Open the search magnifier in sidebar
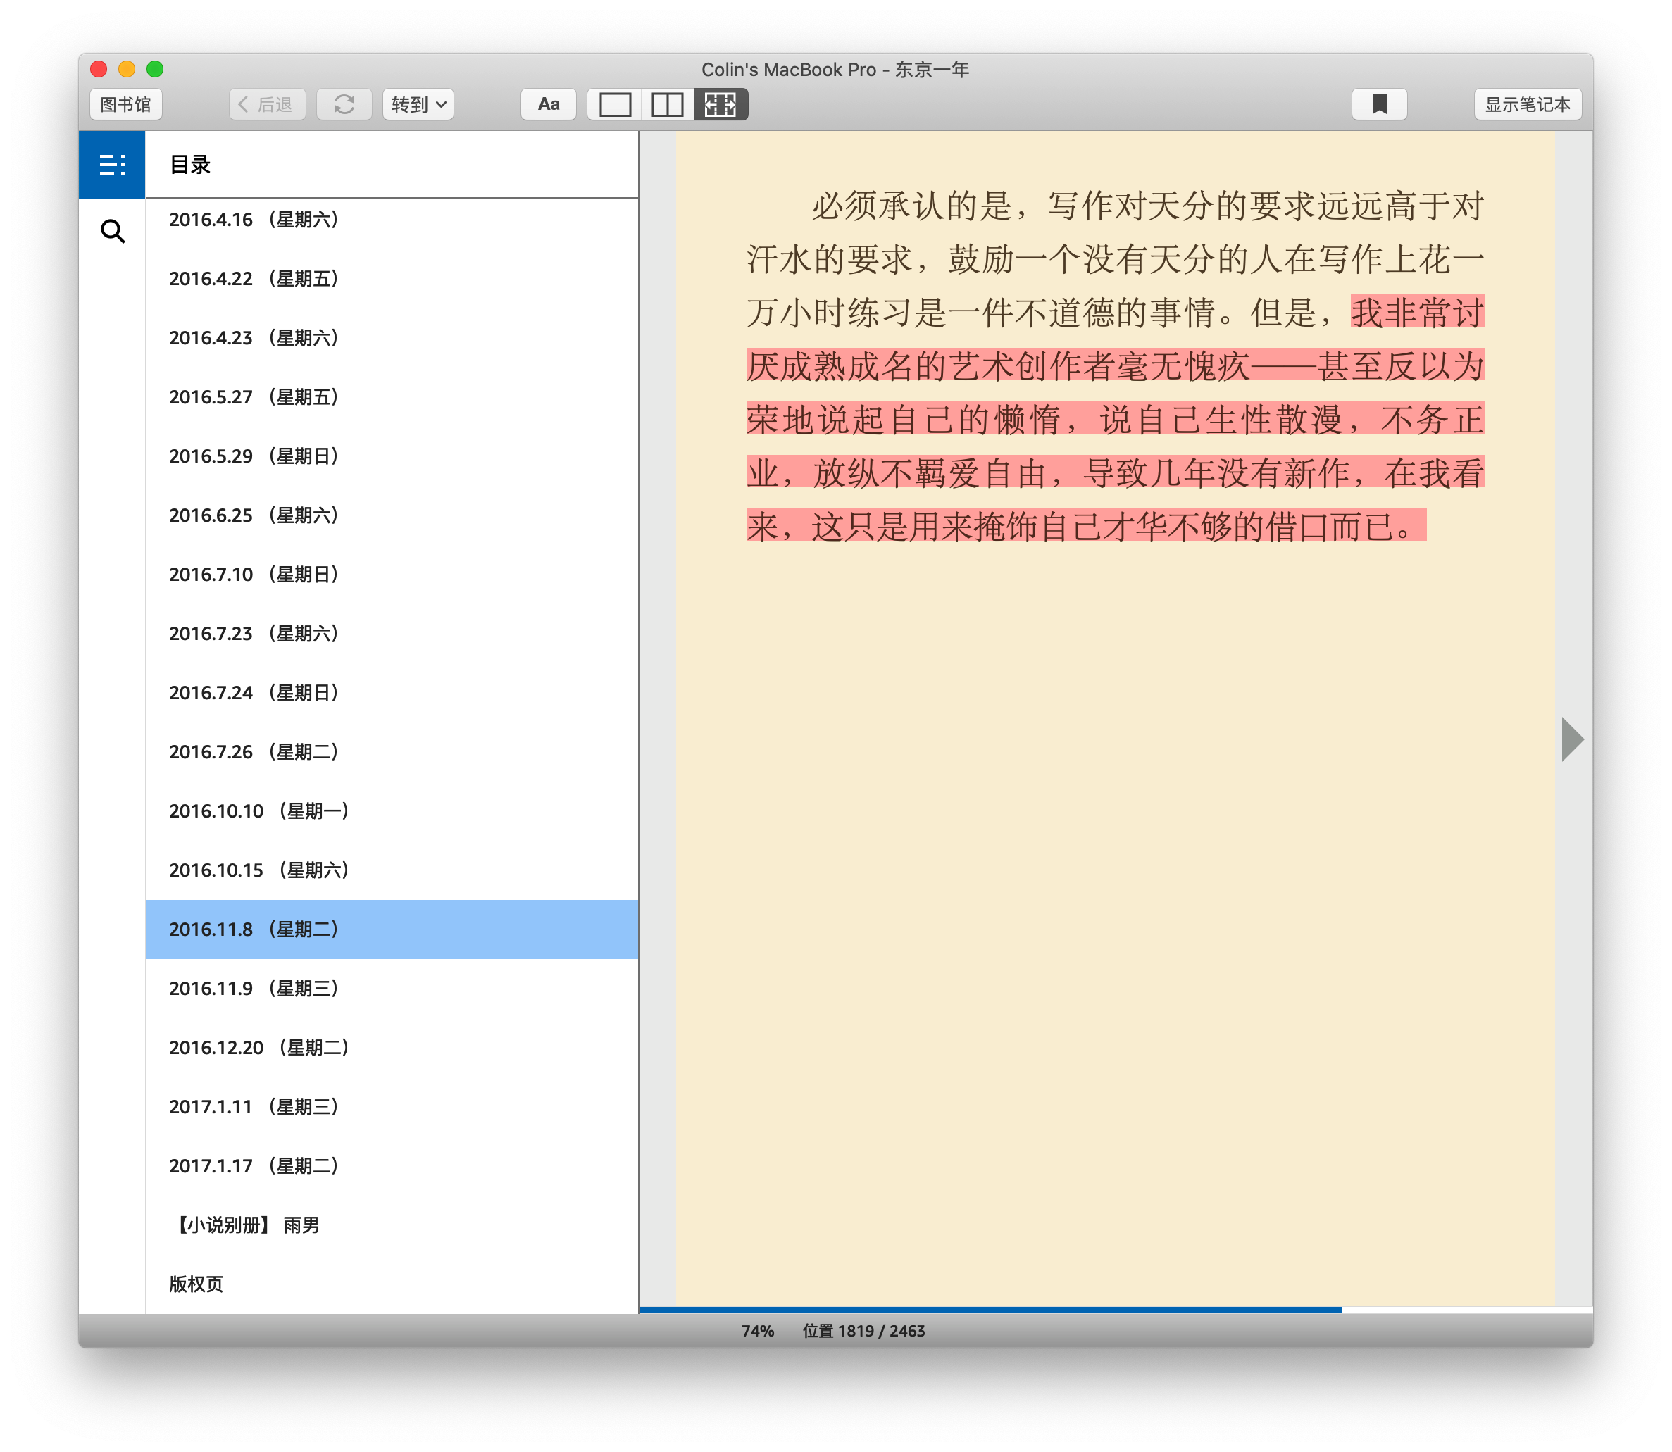The image size is (1672, 1452). tap(113, 232)
